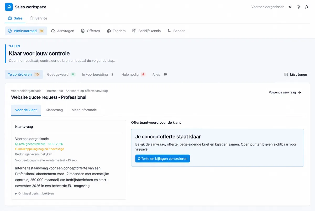The image size is (315, 211).
Task: Open the Beheer settings section
Action: tap(176, 31)
